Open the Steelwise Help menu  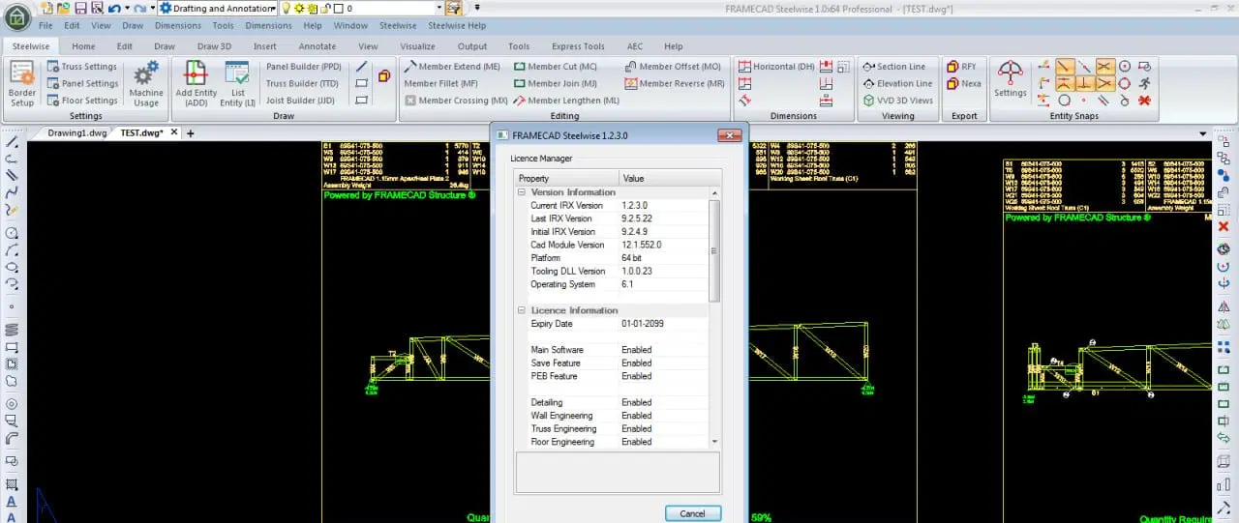click(457, 25)
